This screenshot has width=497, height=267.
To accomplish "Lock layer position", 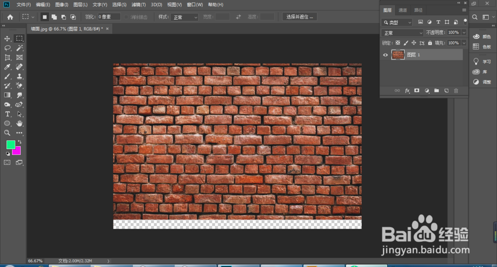I will pyautogui.click(x=414, y=43).
